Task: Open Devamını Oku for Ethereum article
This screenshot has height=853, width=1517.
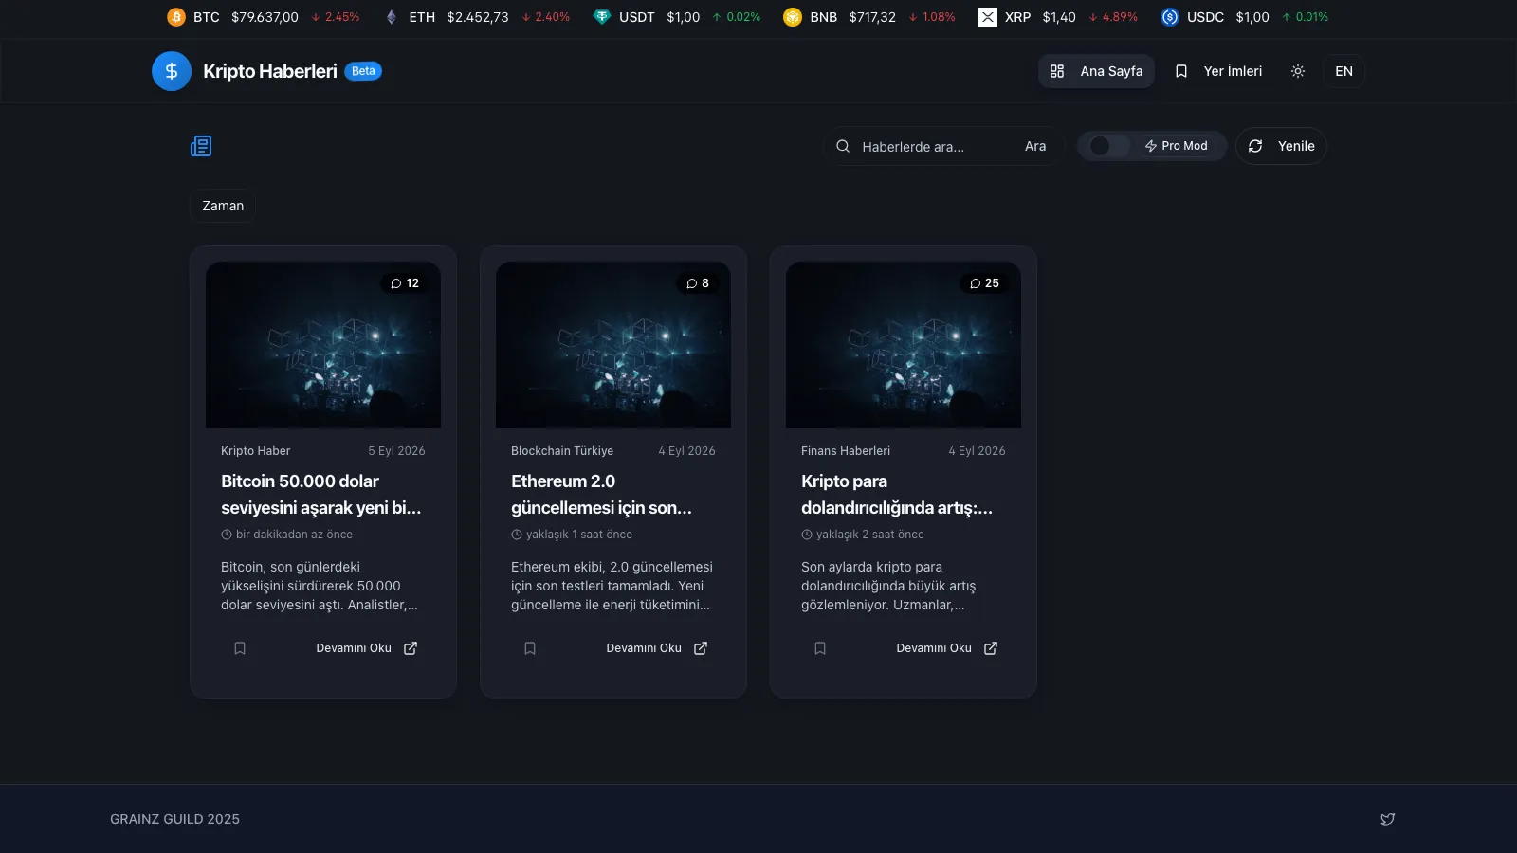Action: click(x=657, y=648)
